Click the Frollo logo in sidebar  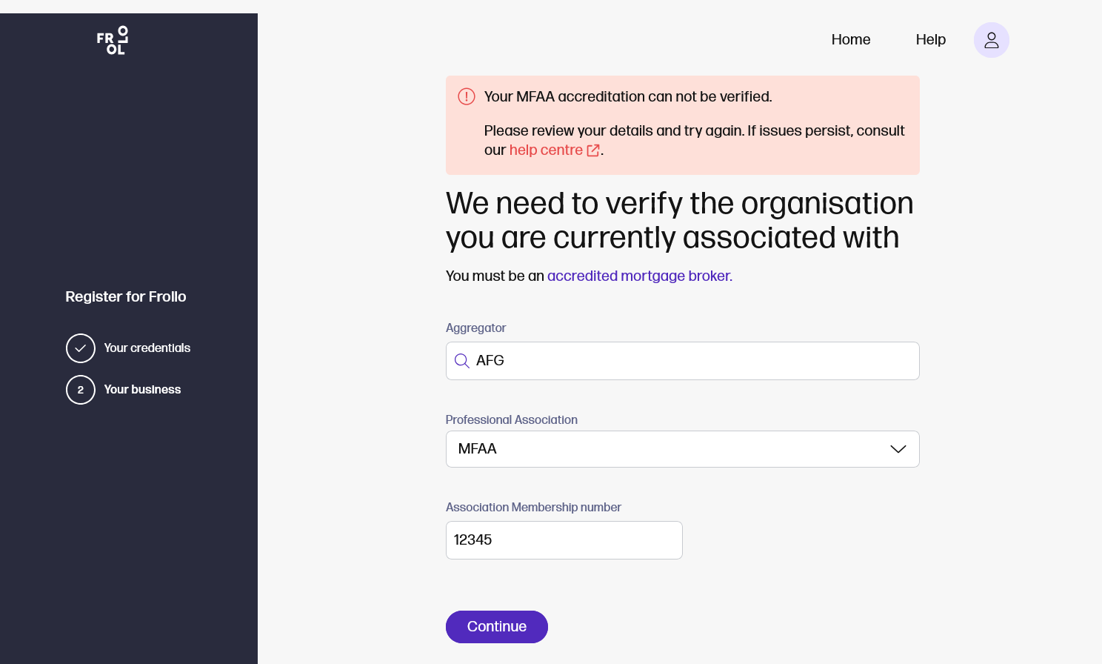coord(113,41)
